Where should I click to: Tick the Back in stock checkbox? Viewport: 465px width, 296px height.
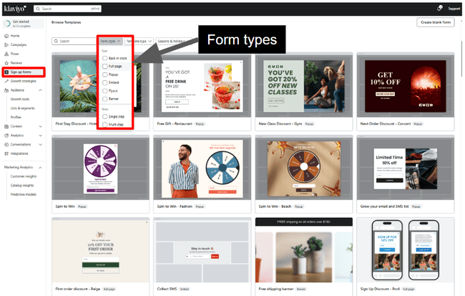pyautogui.click(x=105, y=57)
